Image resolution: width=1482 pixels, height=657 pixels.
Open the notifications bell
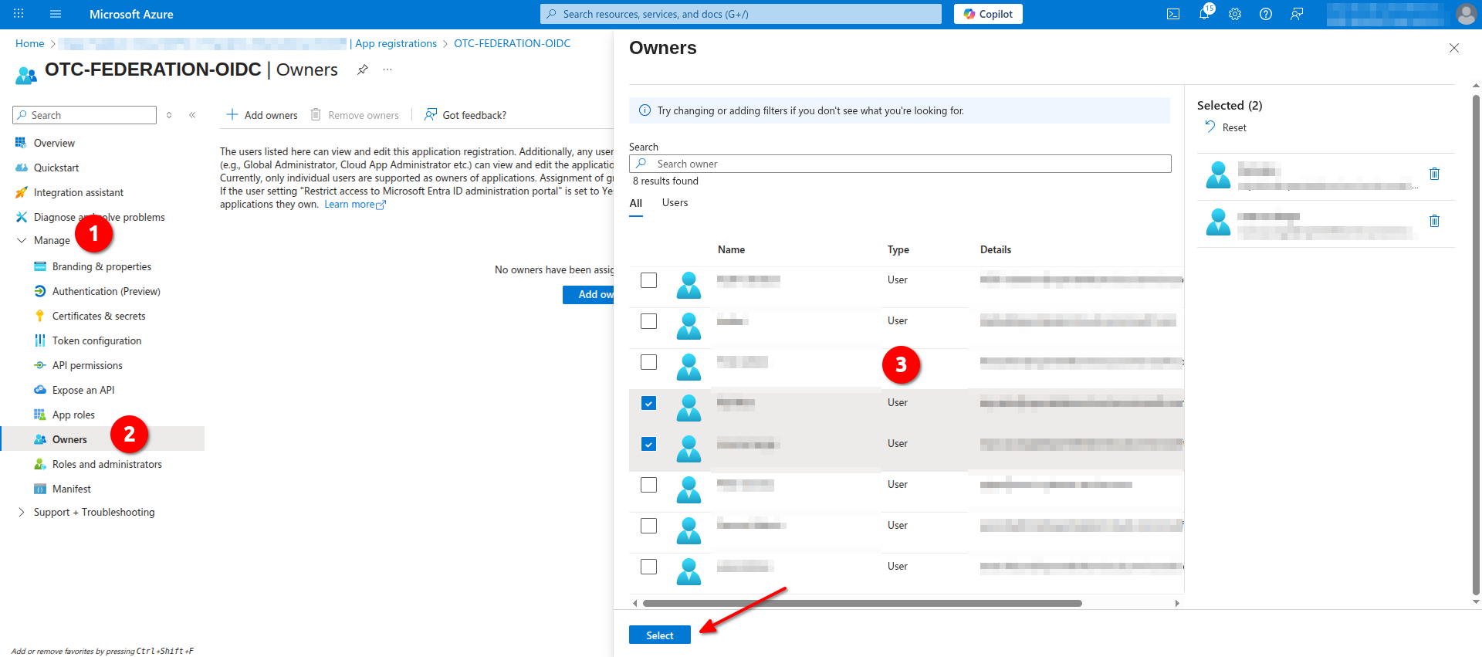coord(1203,14)
